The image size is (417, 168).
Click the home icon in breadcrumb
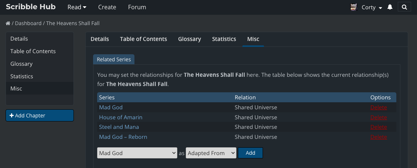pyautogui.click(x=8, y=23)
